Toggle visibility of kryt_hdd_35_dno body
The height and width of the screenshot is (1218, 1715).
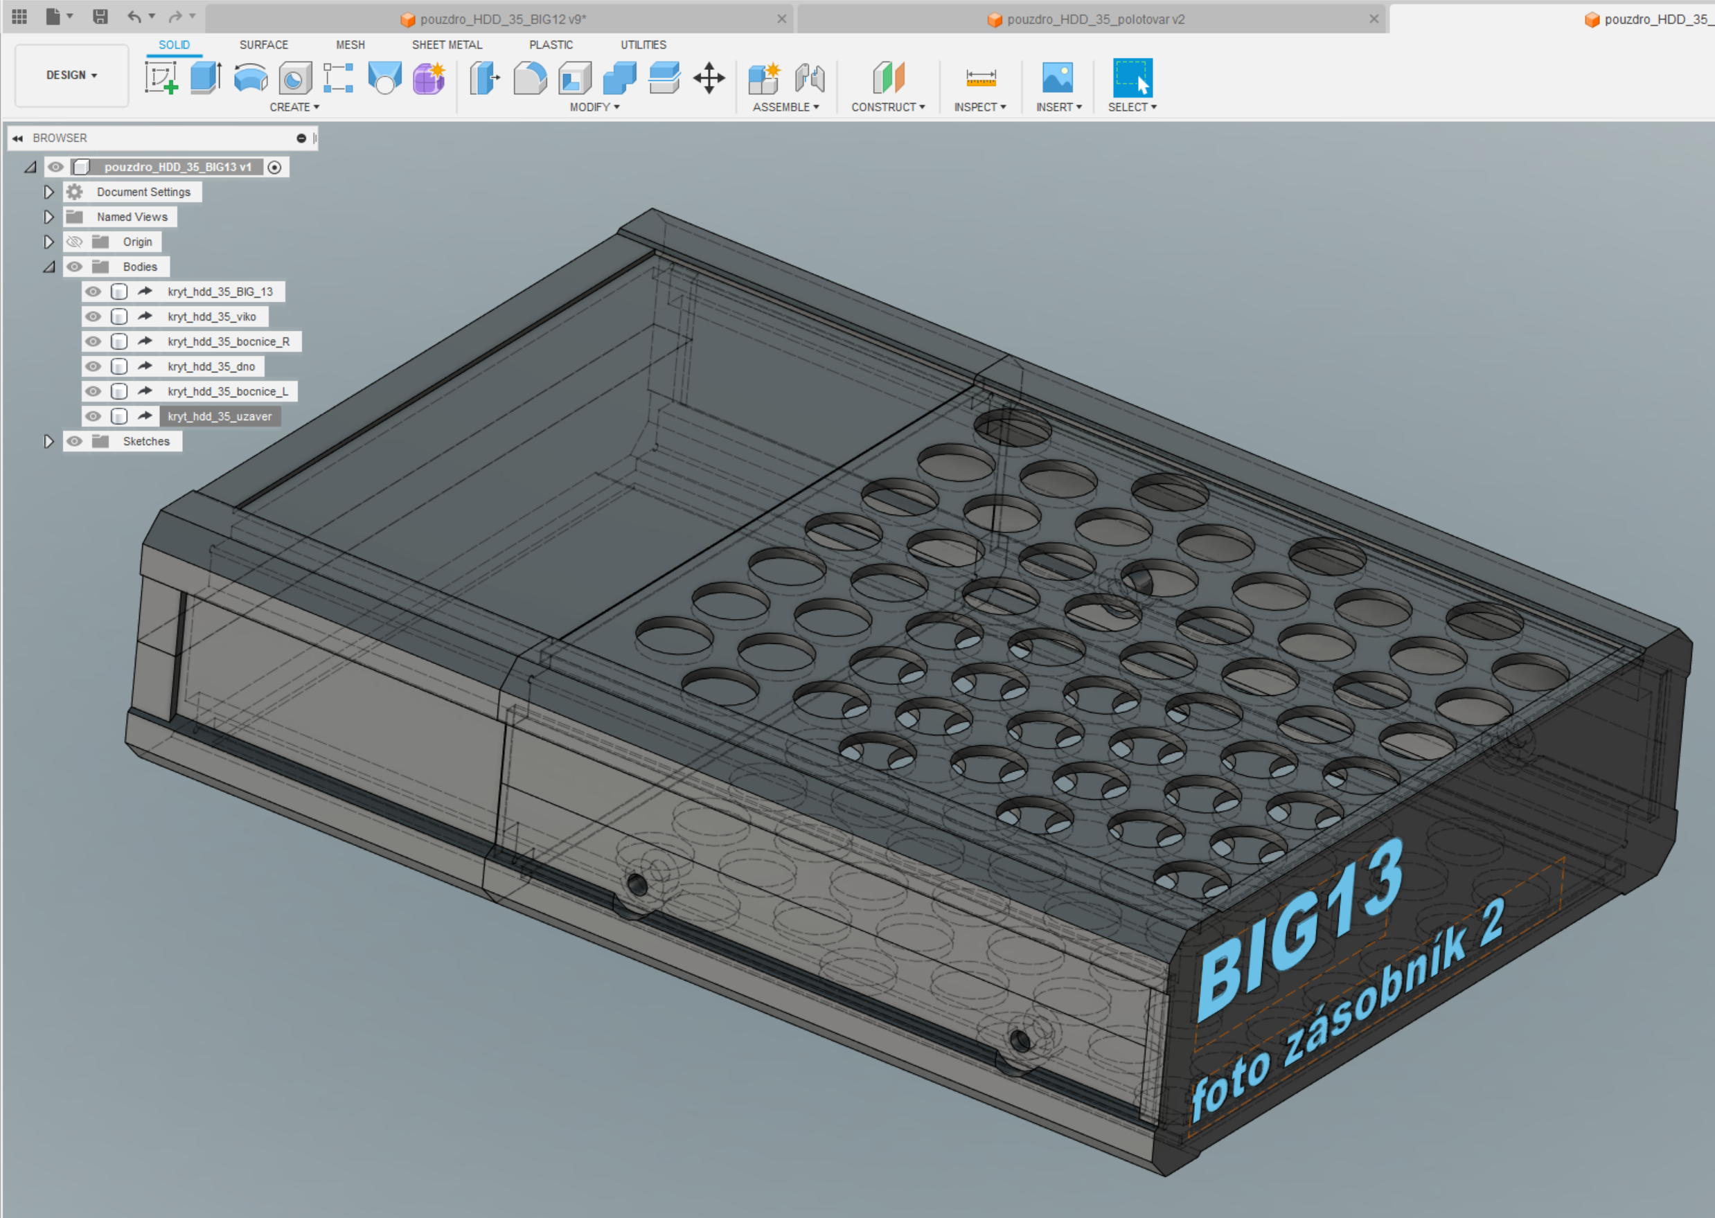93,367
